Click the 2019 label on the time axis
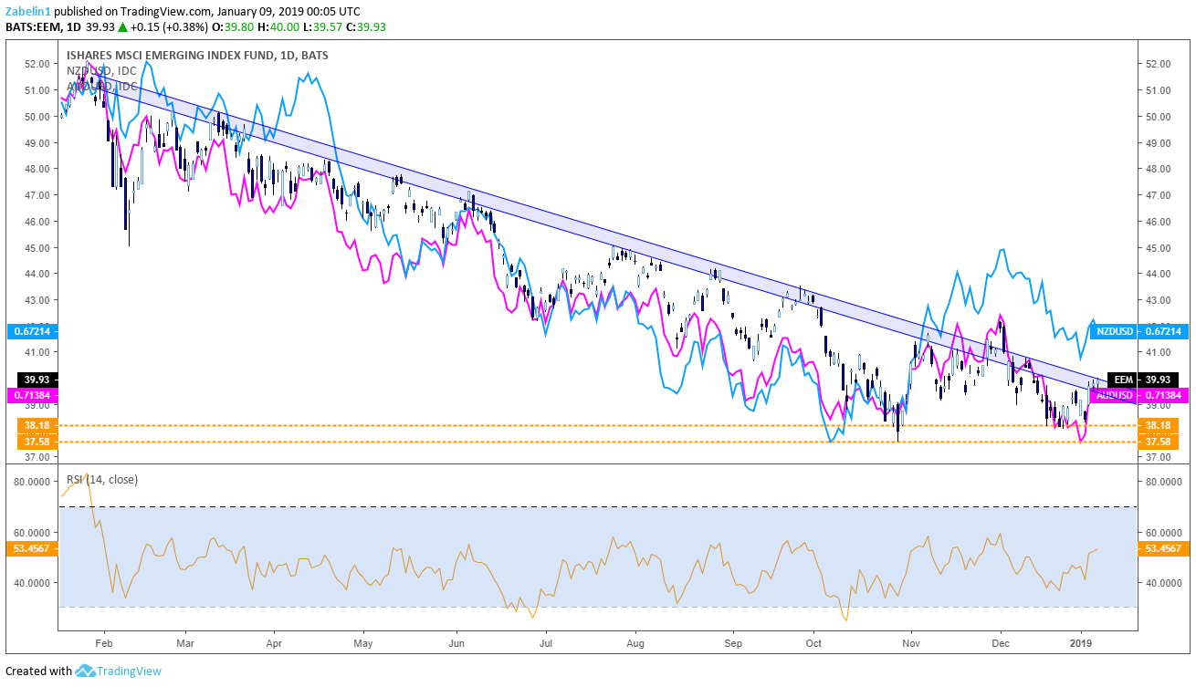The image size is (1196, 687). 1082,641
